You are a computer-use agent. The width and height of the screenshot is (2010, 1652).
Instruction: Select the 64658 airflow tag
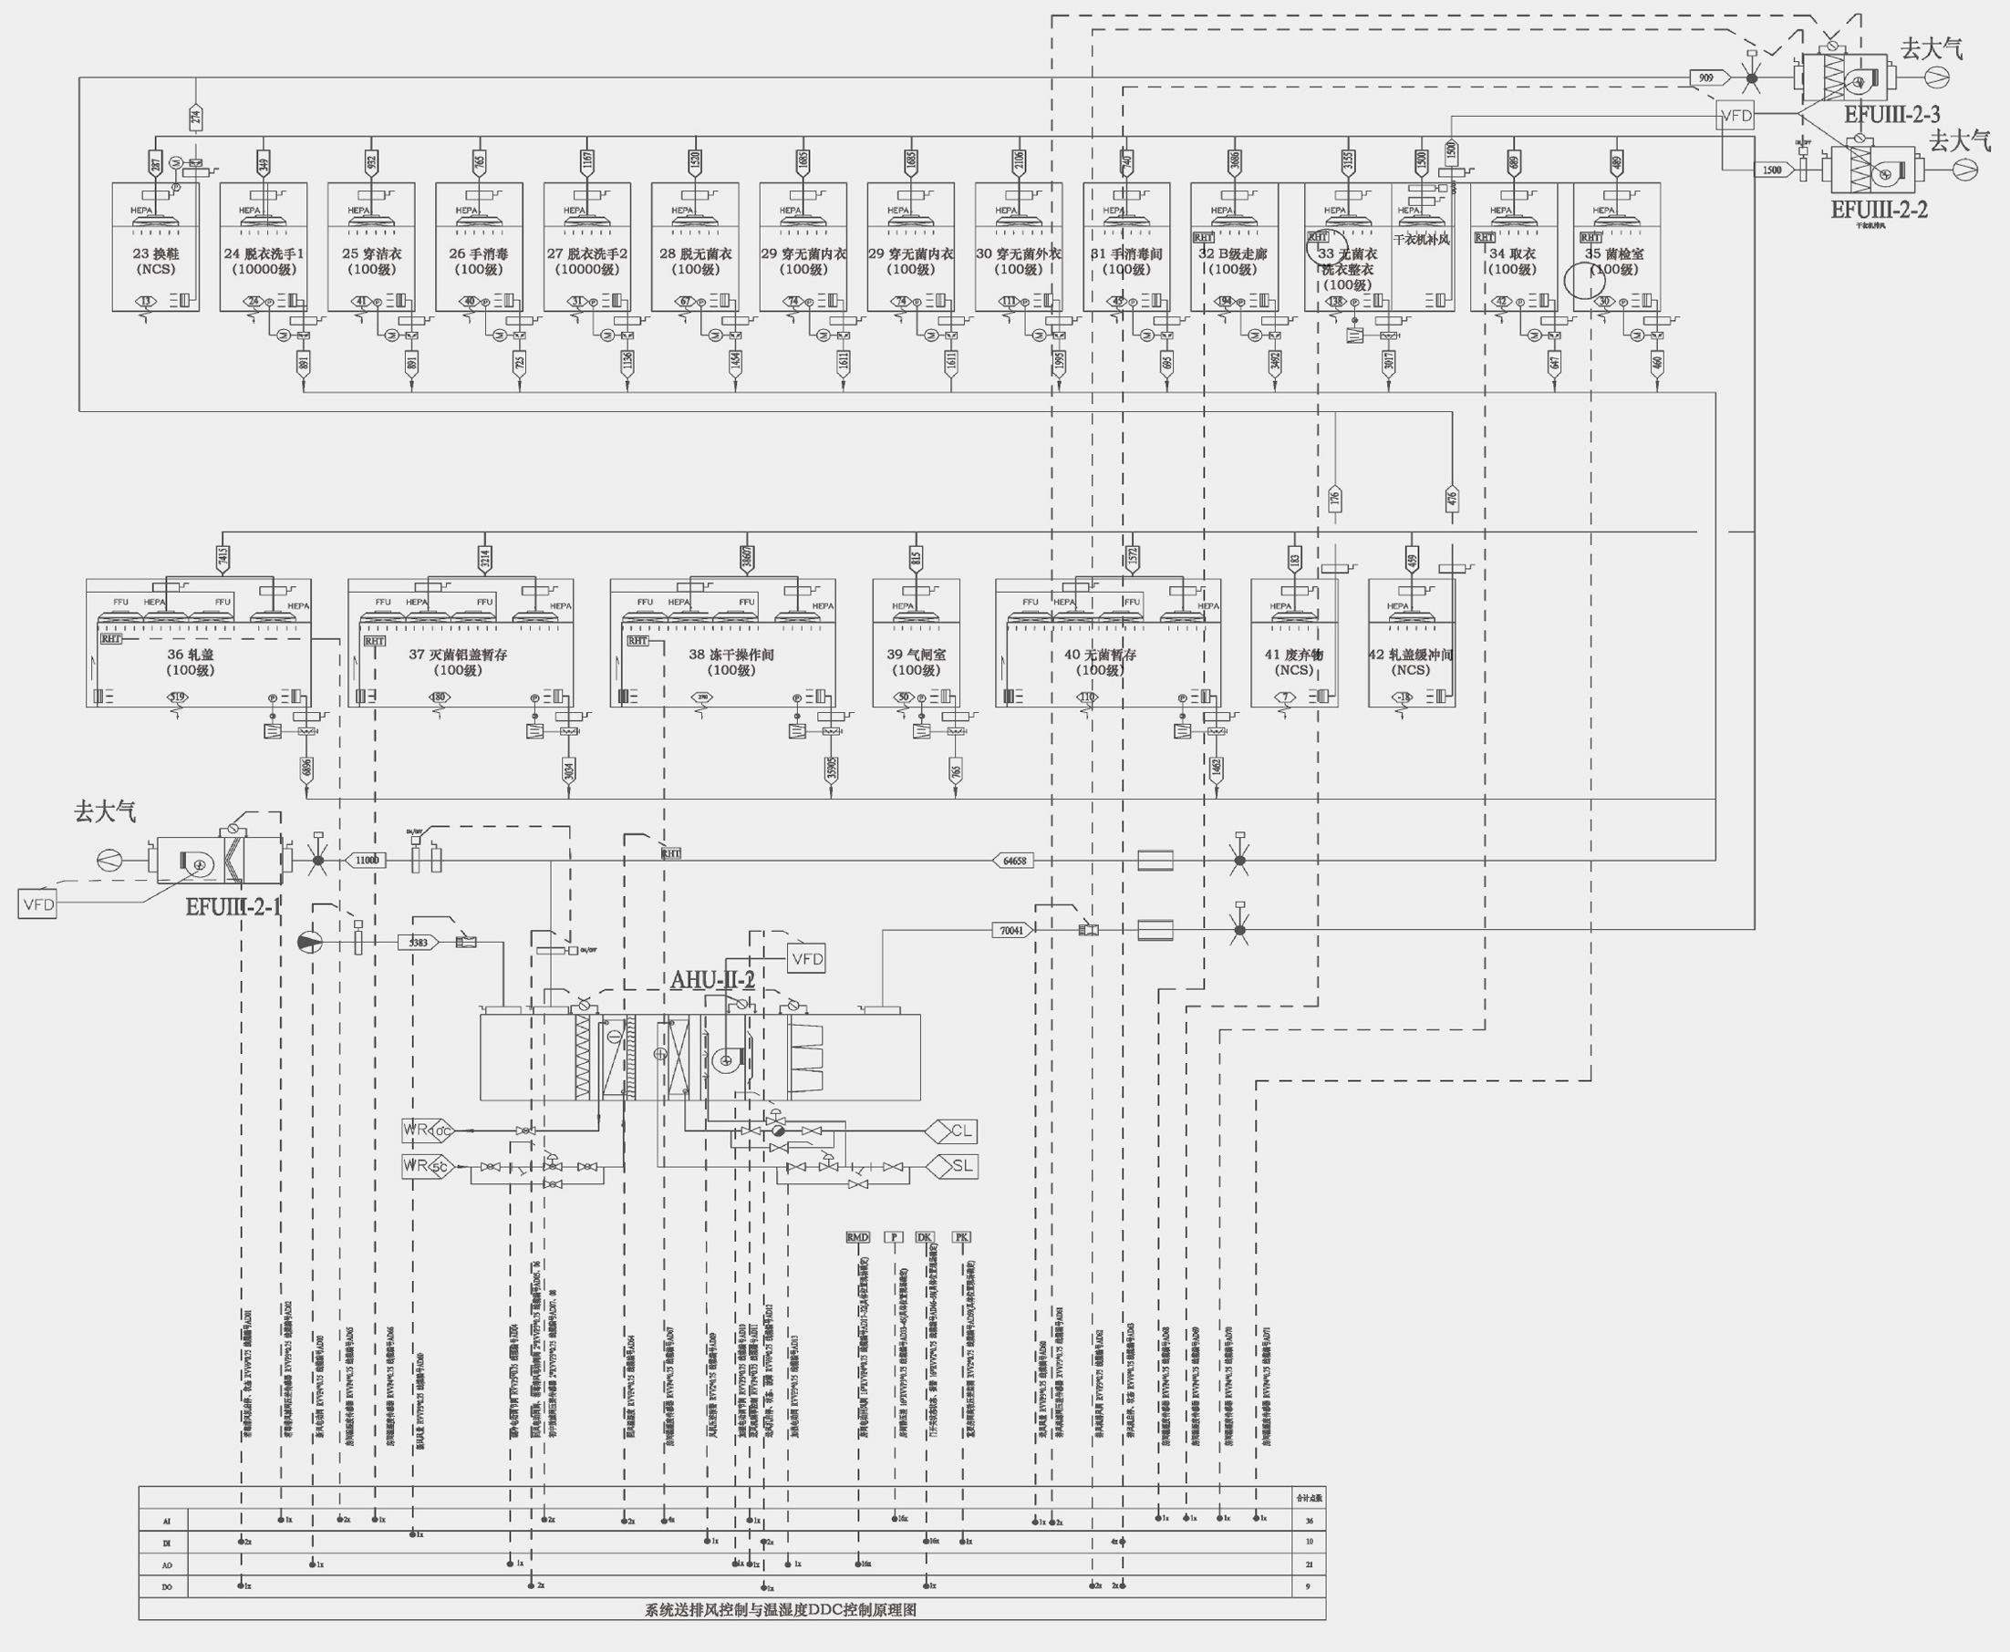coord(1014,861)
